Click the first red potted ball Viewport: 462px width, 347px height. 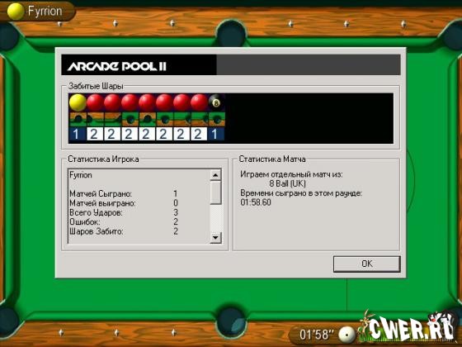95,102
